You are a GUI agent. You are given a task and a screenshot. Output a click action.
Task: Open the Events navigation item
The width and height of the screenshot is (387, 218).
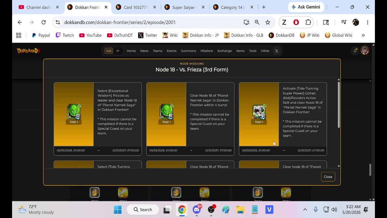171,51
